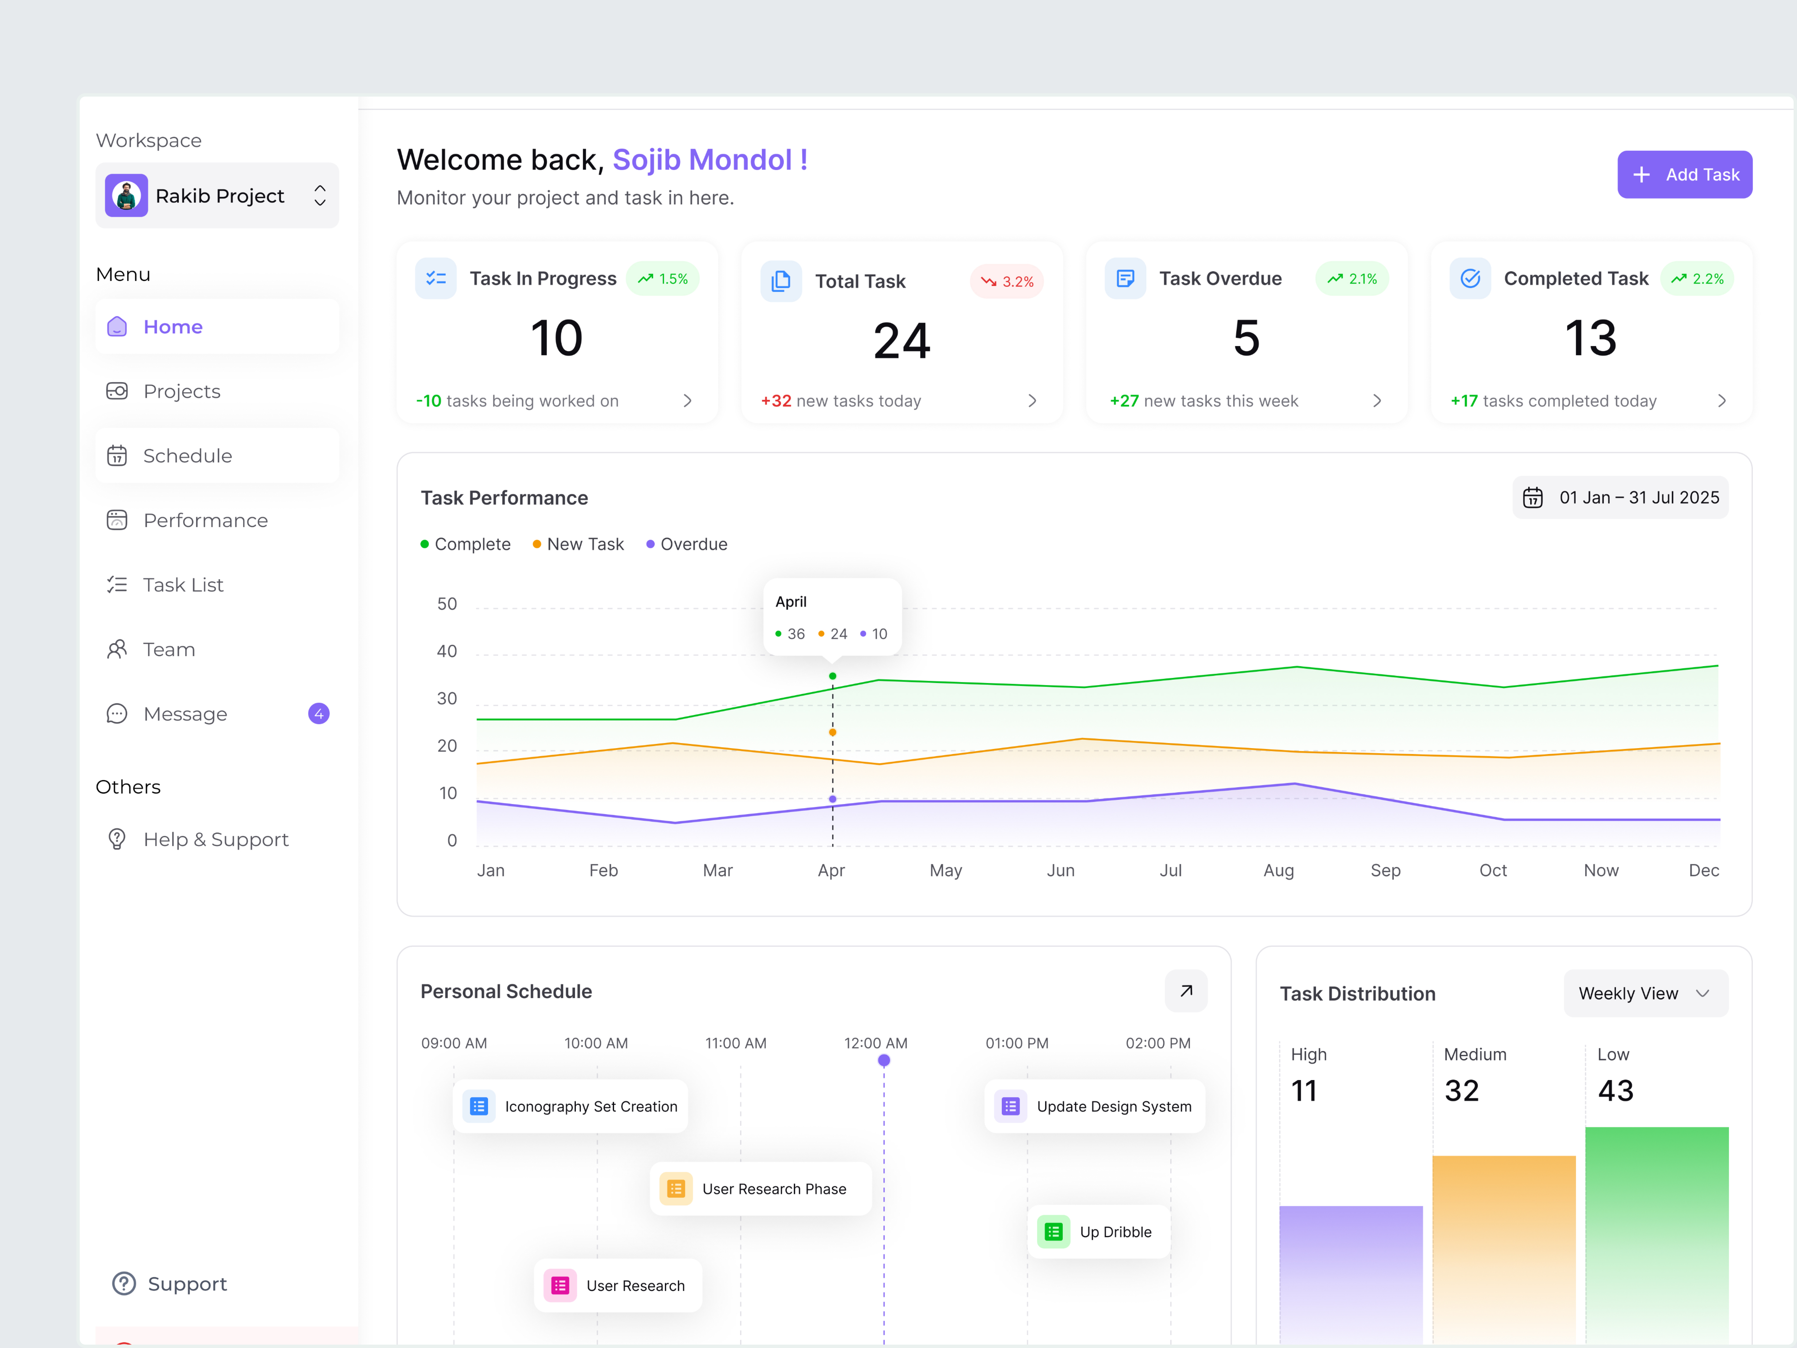Toggle the New Task series legend
Viewport: 1797px width, 1348px height.
(x=578, y=545)
